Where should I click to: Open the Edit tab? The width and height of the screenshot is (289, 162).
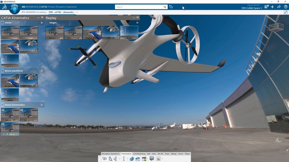coord(148,154)
